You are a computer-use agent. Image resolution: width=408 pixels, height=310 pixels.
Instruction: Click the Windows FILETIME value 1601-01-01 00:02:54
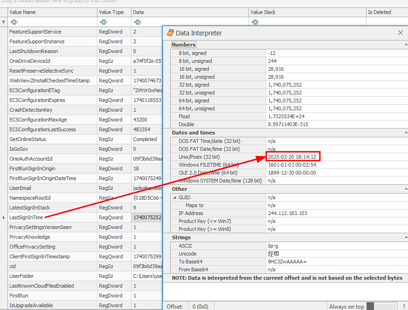292,165
